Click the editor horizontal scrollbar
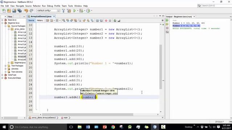The height and width of the screenshot is (130, 232). coord(88,114)
